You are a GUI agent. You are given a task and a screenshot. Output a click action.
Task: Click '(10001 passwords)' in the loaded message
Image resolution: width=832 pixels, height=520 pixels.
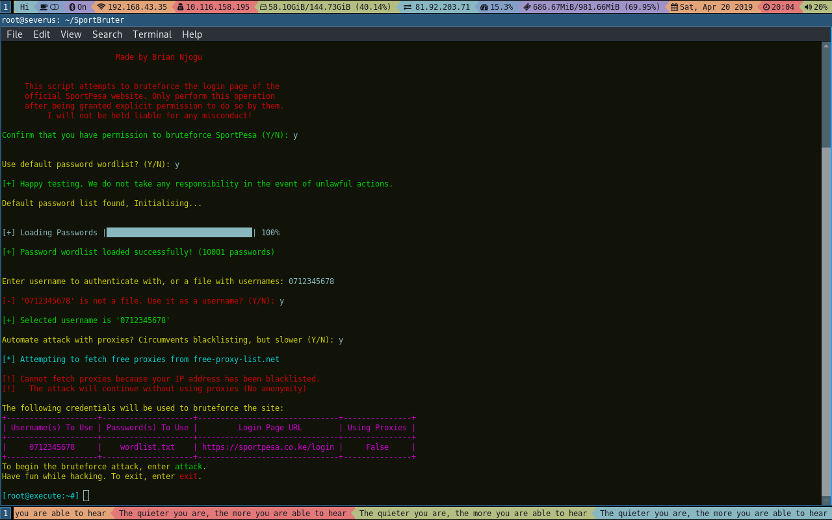point(237,252)
